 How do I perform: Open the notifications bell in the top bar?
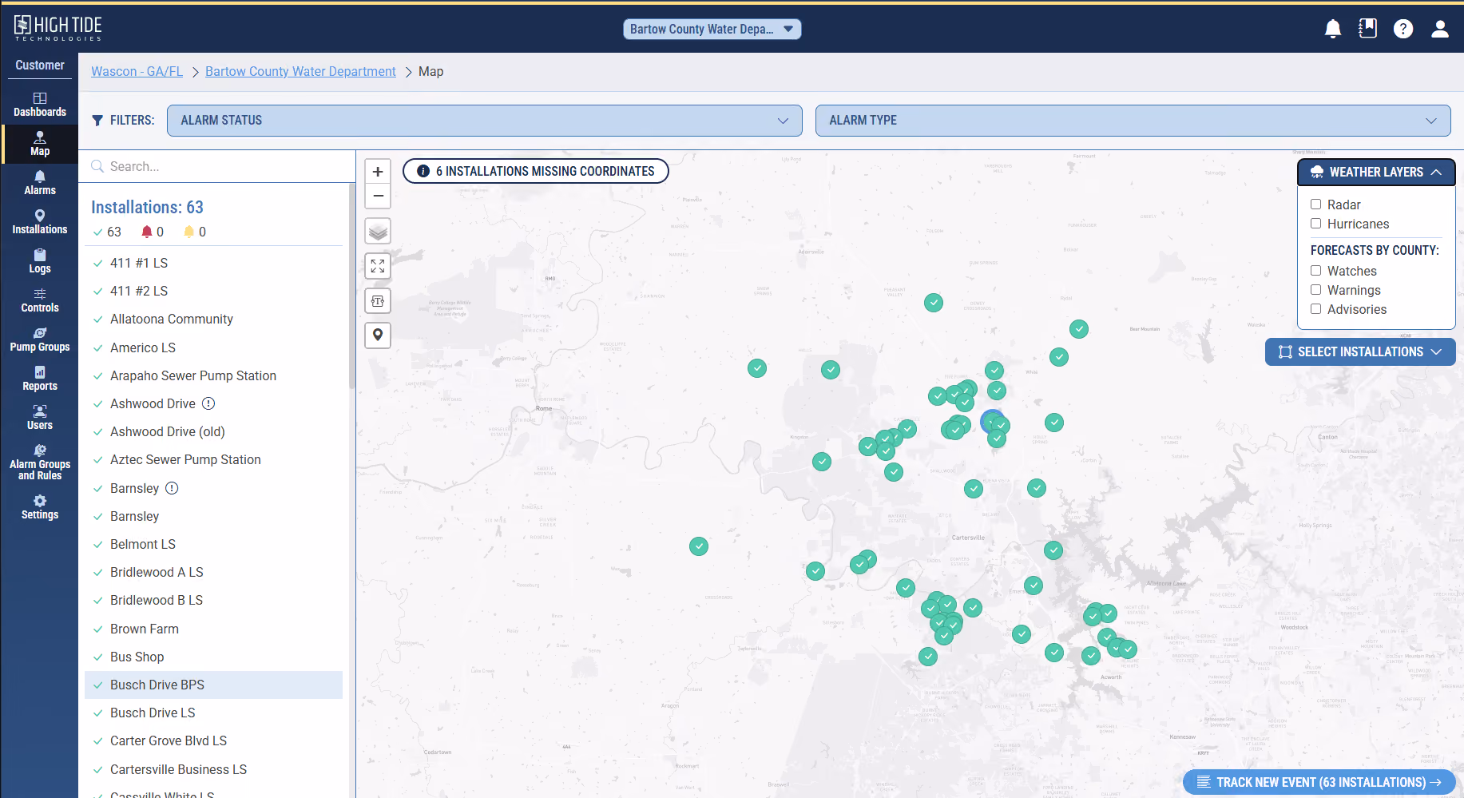coord(1333,29)
